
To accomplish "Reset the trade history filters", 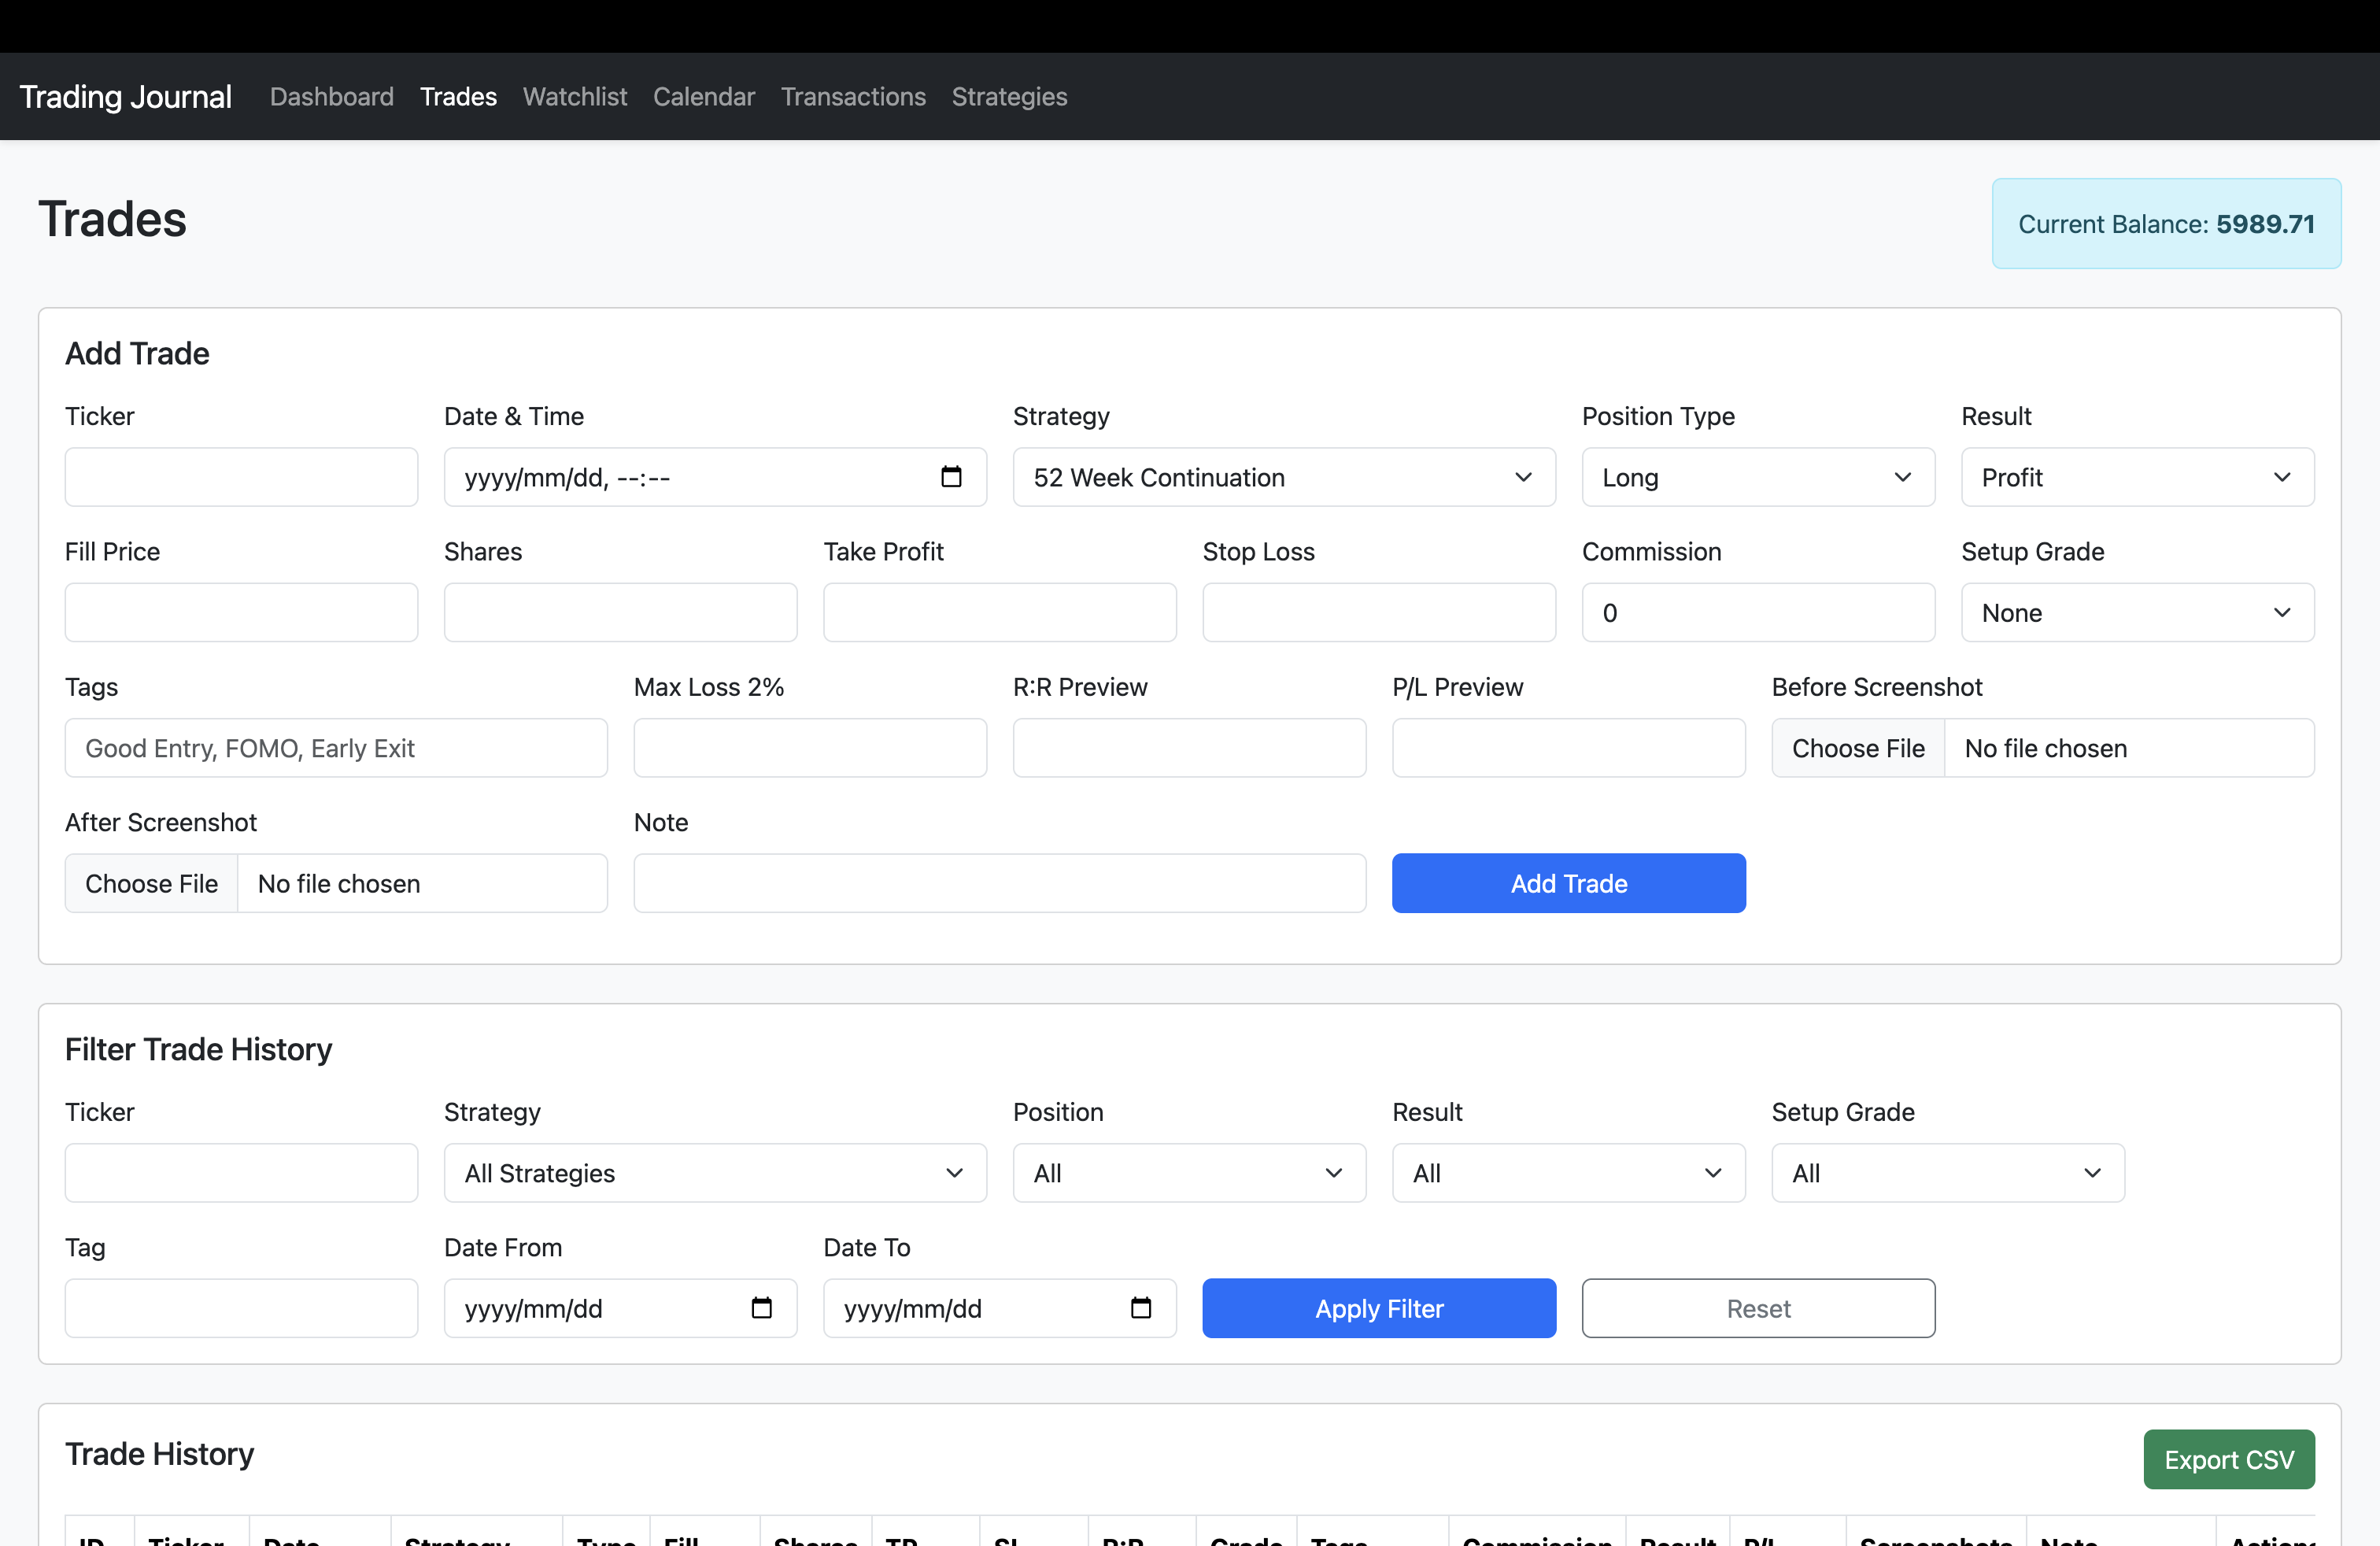I will [1758, 1308].
